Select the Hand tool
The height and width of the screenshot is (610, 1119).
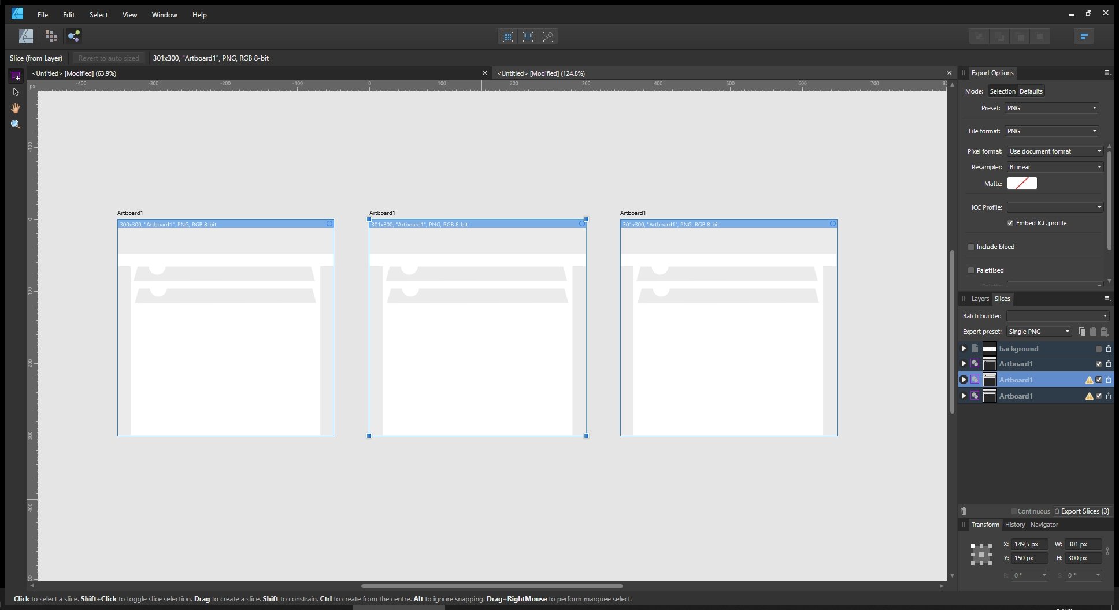pyautogui.click(x=16, y=108)
